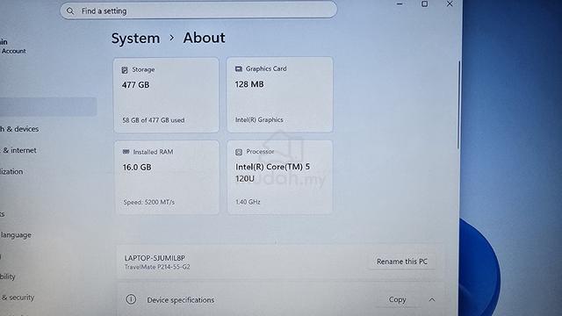Click the Settings window vertical scrollbar
The width and height of the screenshot is (562, 316).
click(x=458, y=104)
